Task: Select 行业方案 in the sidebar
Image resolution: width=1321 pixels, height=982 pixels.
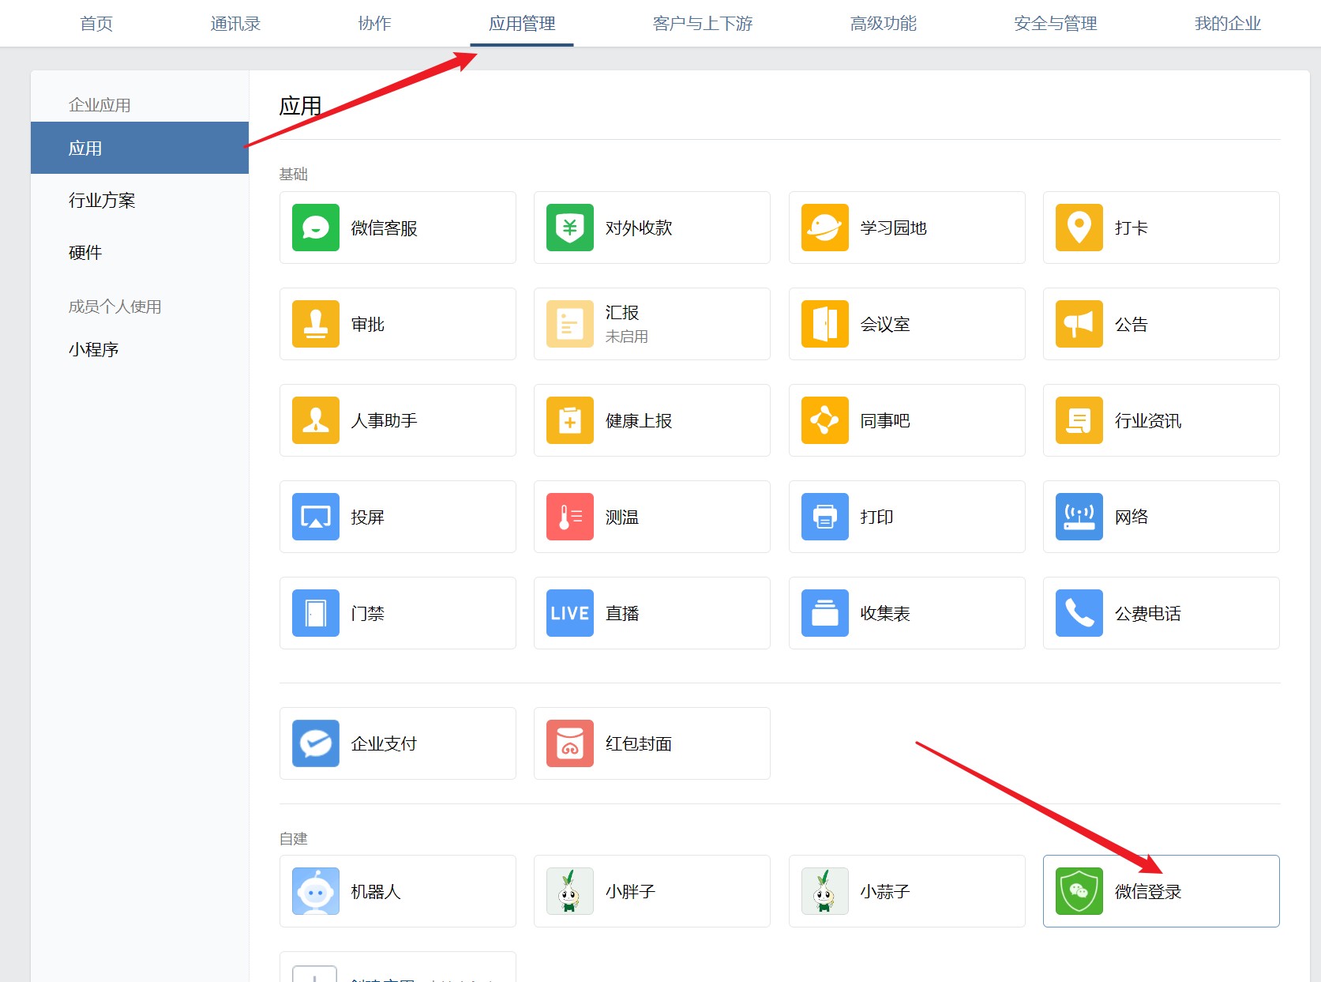Action: coord(102,201)
